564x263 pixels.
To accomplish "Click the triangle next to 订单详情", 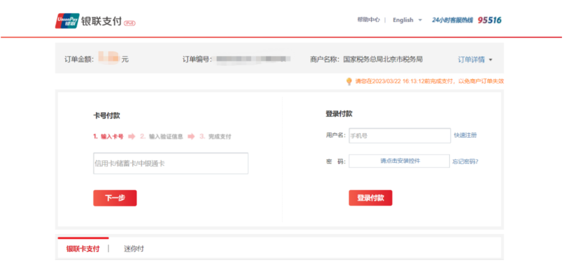I will coord(490,60).
